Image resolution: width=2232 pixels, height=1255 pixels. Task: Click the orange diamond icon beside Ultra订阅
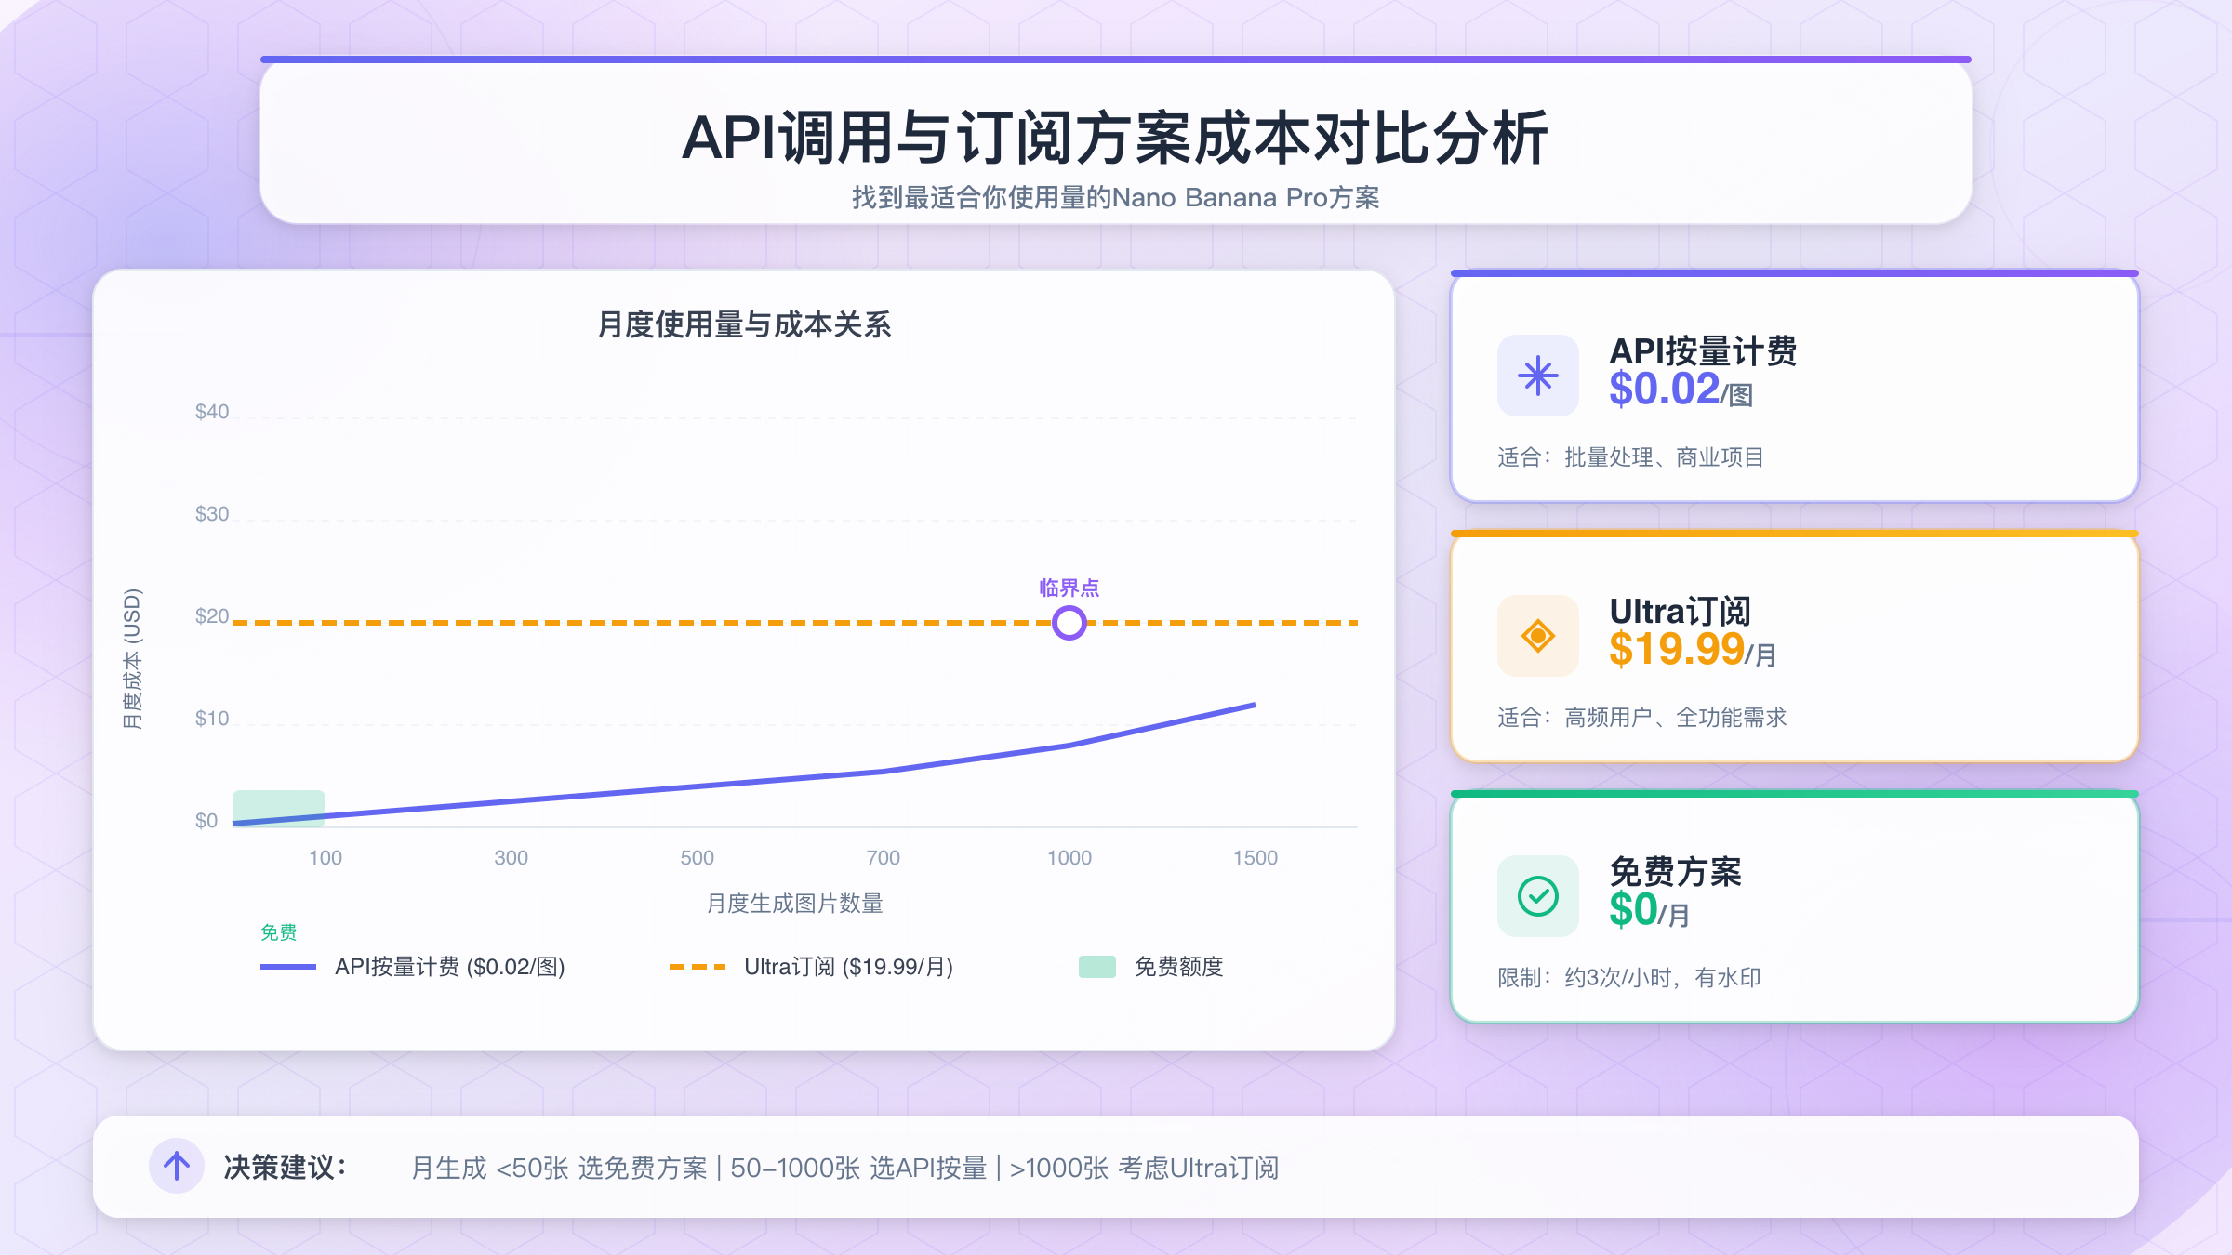point(1537,636)
